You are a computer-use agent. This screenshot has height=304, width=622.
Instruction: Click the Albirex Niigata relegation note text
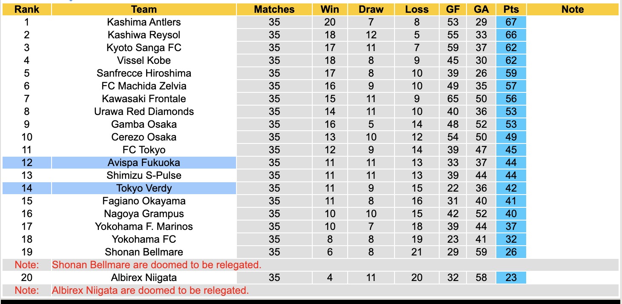(150, 291)
